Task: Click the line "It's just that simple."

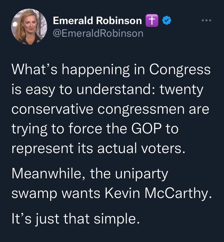Action: click(76, 219)
